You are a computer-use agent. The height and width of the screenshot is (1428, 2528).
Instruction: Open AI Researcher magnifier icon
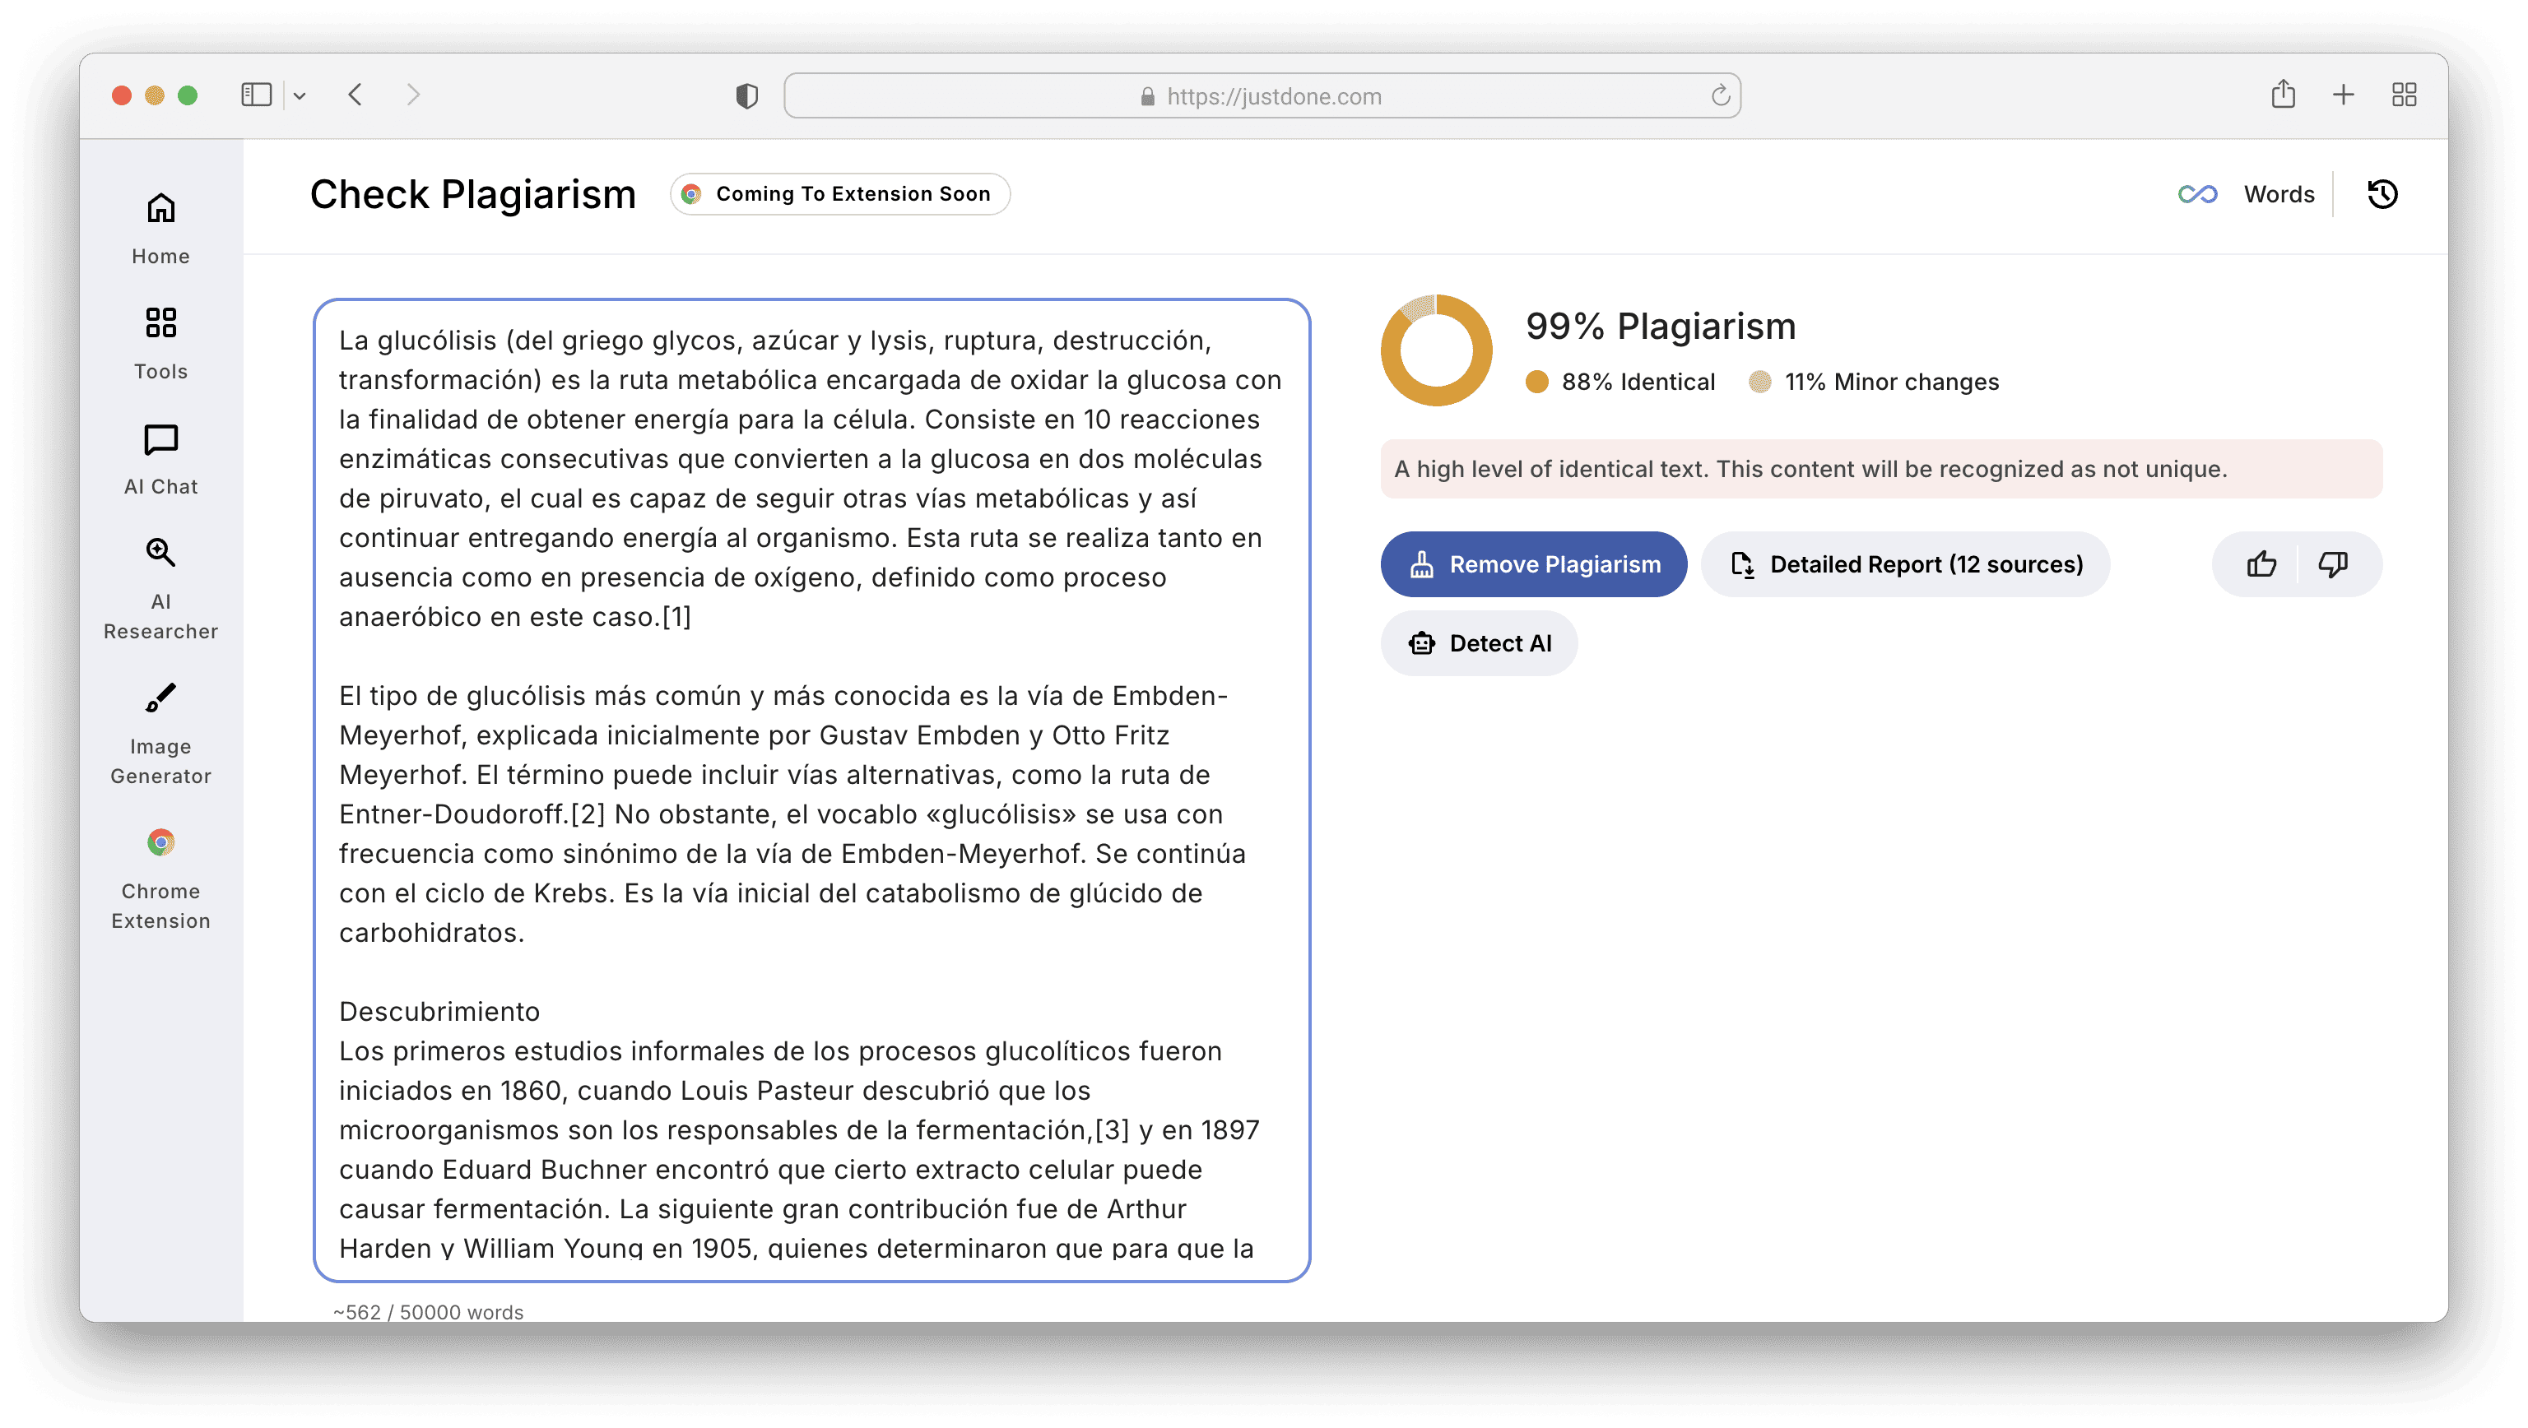161,588
